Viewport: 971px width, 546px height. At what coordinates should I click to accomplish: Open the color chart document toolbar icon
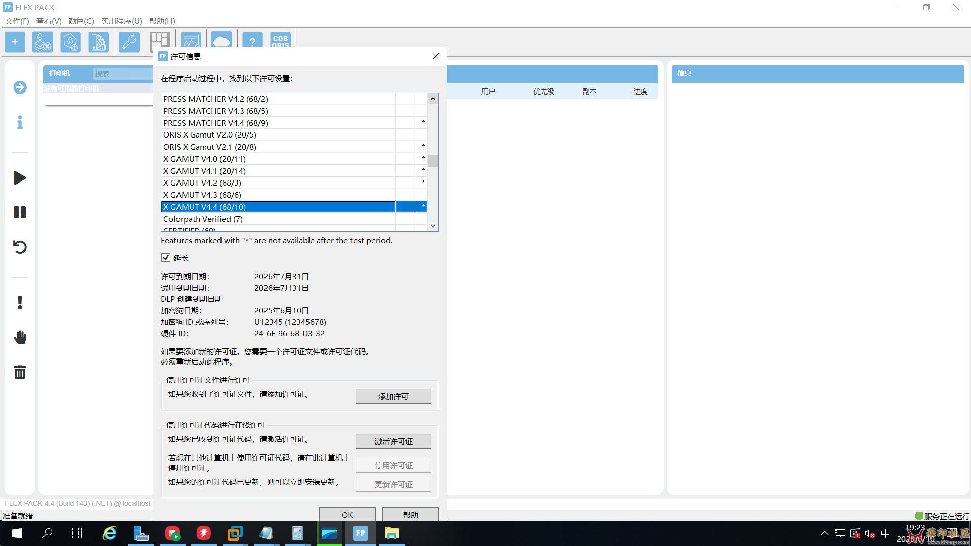pos(98,42)
